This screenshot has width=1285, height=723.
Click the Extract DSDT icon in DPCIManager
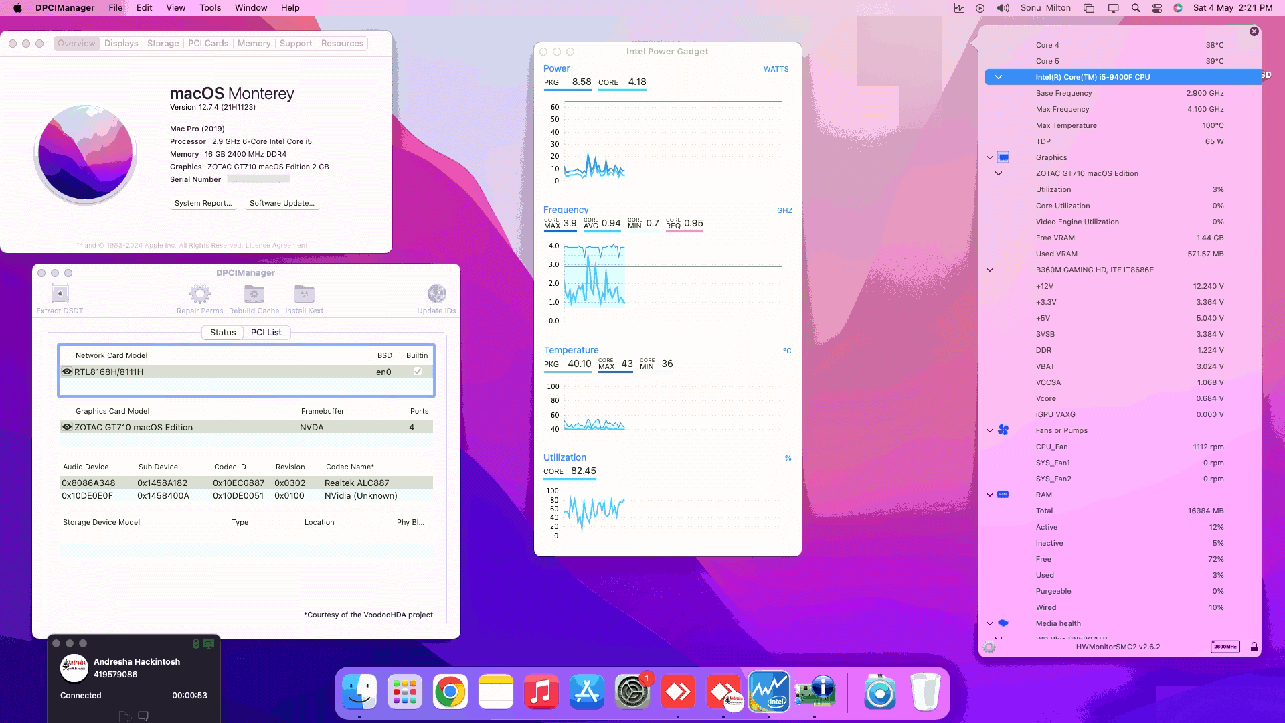pyautogui.click(x=60, y=293)
